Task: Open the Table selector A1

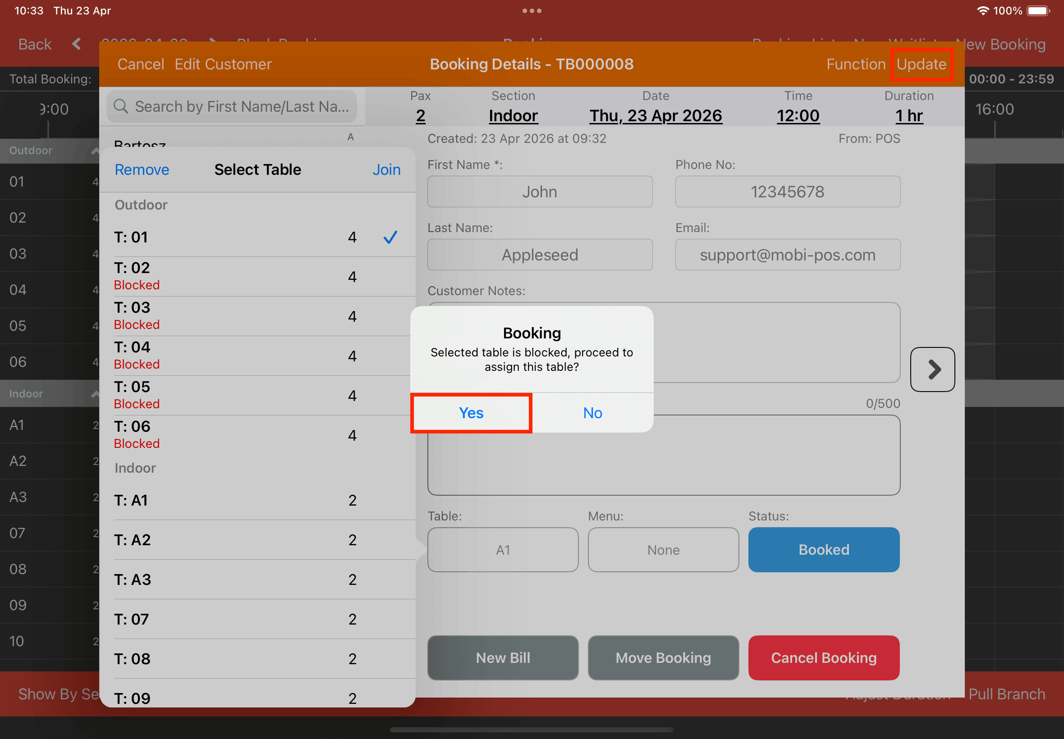Action: pos(503,550)
